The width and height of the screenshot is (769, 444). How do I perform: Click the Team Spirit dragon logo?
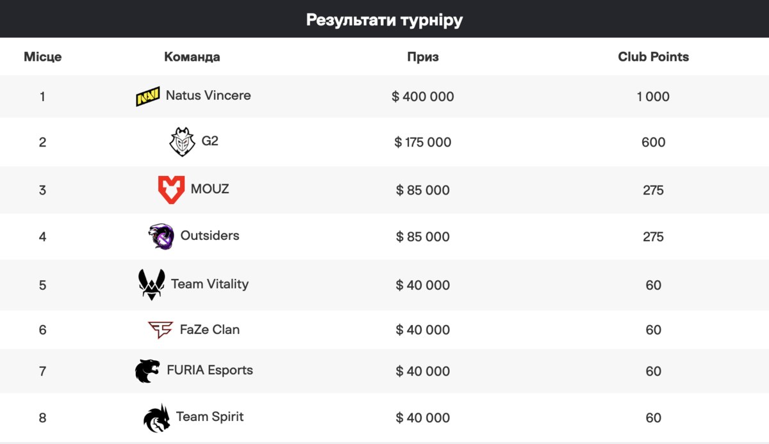[157, 418]
